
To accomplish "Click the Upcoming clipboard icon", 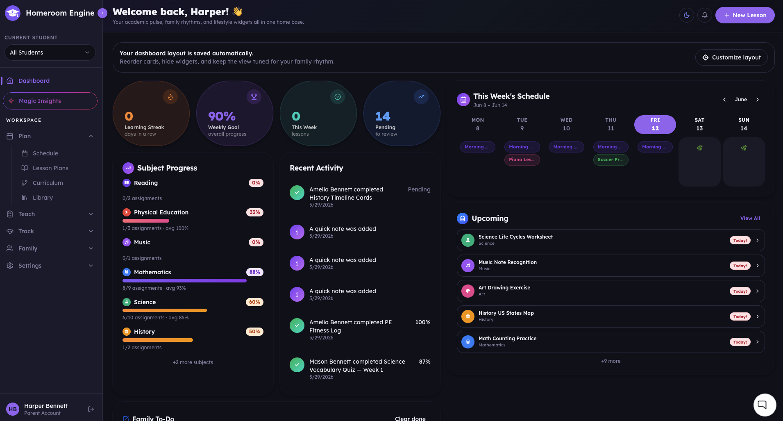I will click(463, 218).
